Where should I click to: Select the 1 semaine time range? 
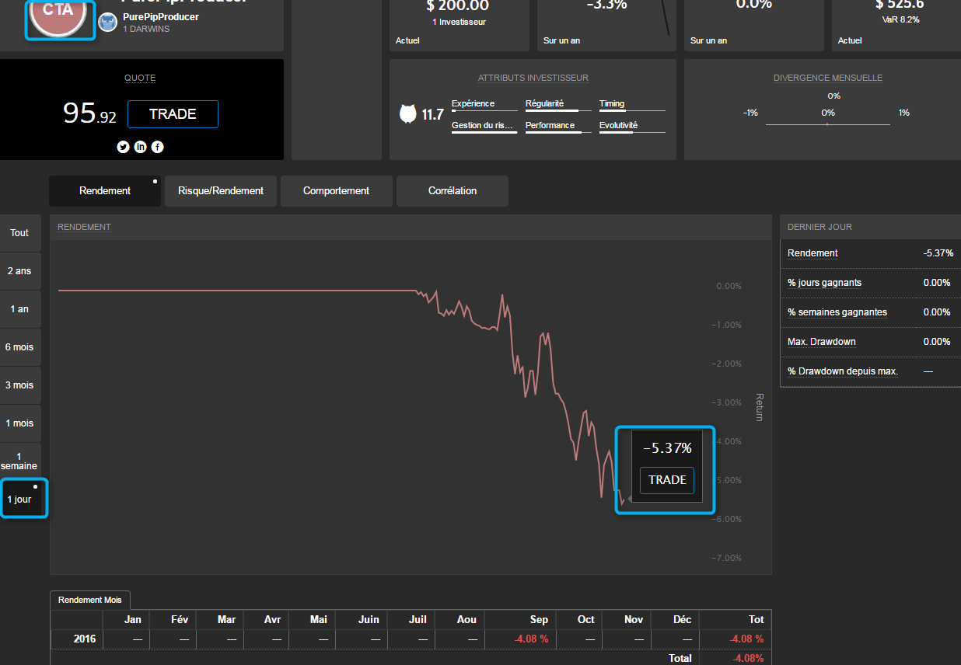click(x=20, y=461)
